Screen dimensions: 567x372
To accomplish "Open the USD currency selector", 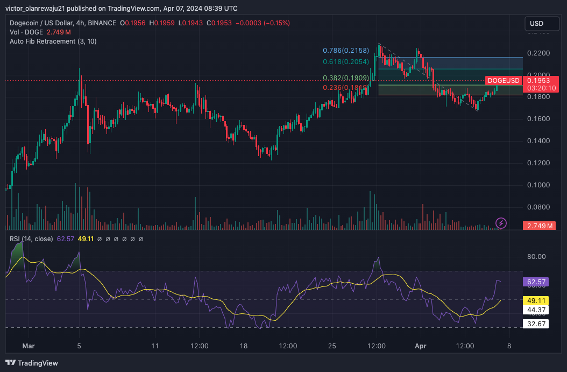I will [542, 24].
